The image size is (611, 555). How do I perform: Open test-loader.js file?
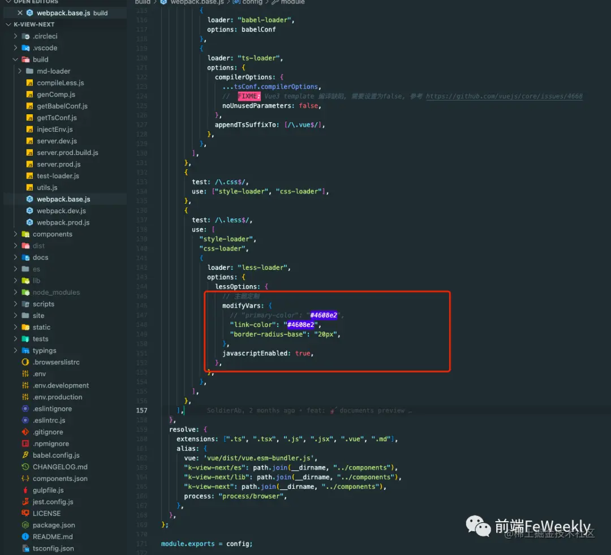58,176
